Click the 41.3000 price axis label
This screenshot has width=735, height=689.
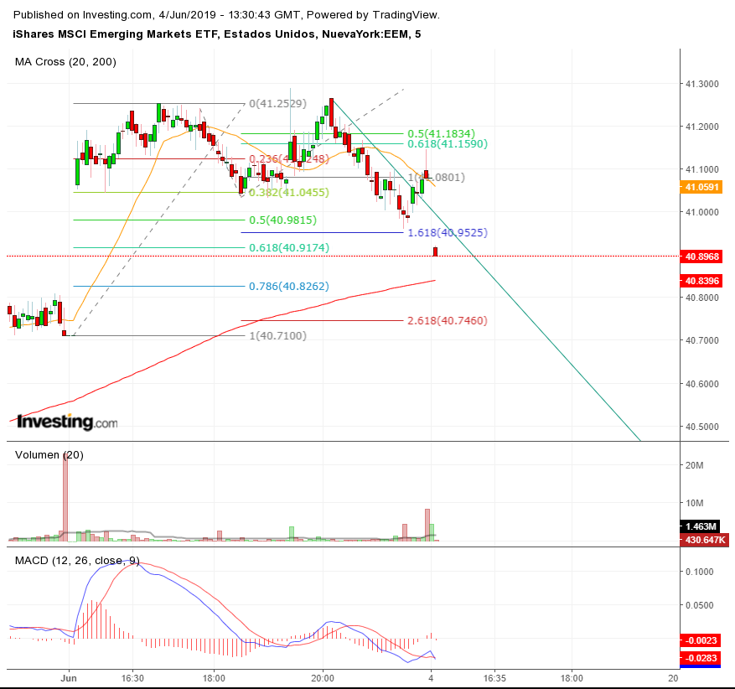pos(701,84)
